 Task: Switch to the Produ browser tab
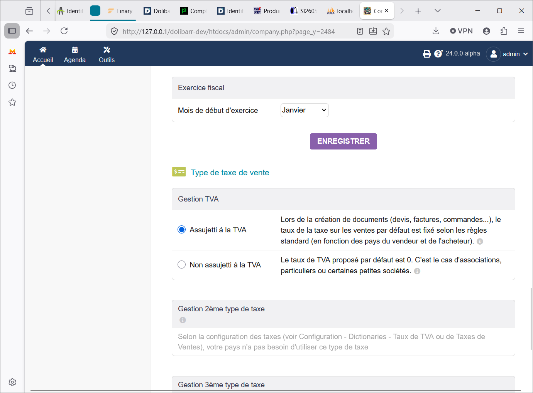[x=266, y=11]
